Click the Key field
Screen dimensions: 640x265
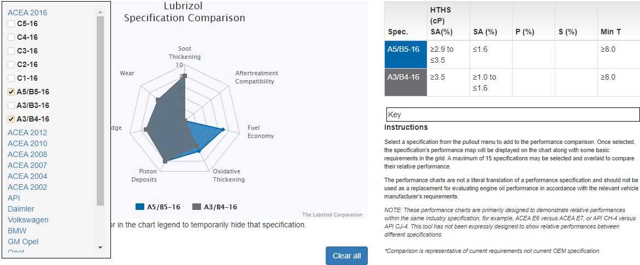512,115
